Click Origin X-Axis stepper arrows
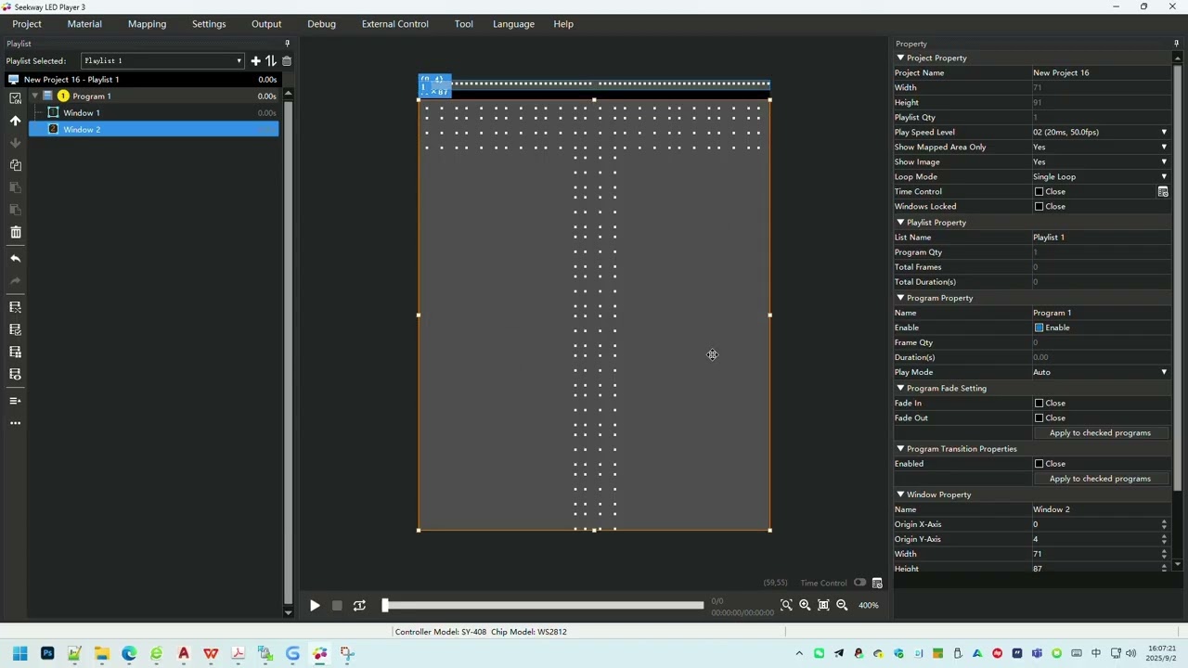The width and height of the screenshot is (1188, 668). pyautogui.click(x=1164, y=524)
